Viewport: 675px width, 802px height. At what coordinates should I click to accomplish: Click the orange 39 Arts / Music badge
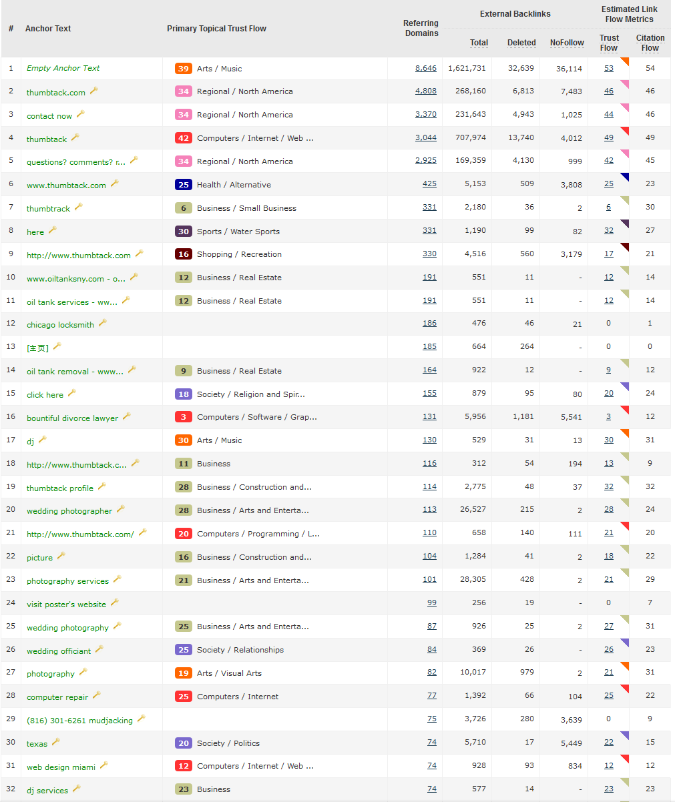point(184,69)
